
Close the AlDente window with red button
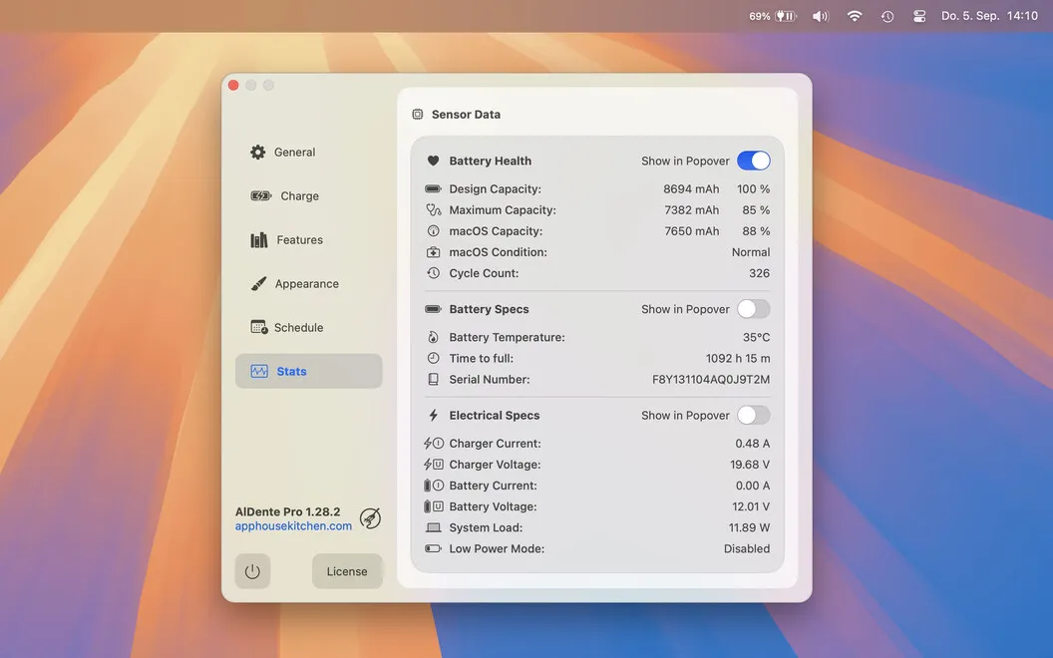[x=233, y=86]
